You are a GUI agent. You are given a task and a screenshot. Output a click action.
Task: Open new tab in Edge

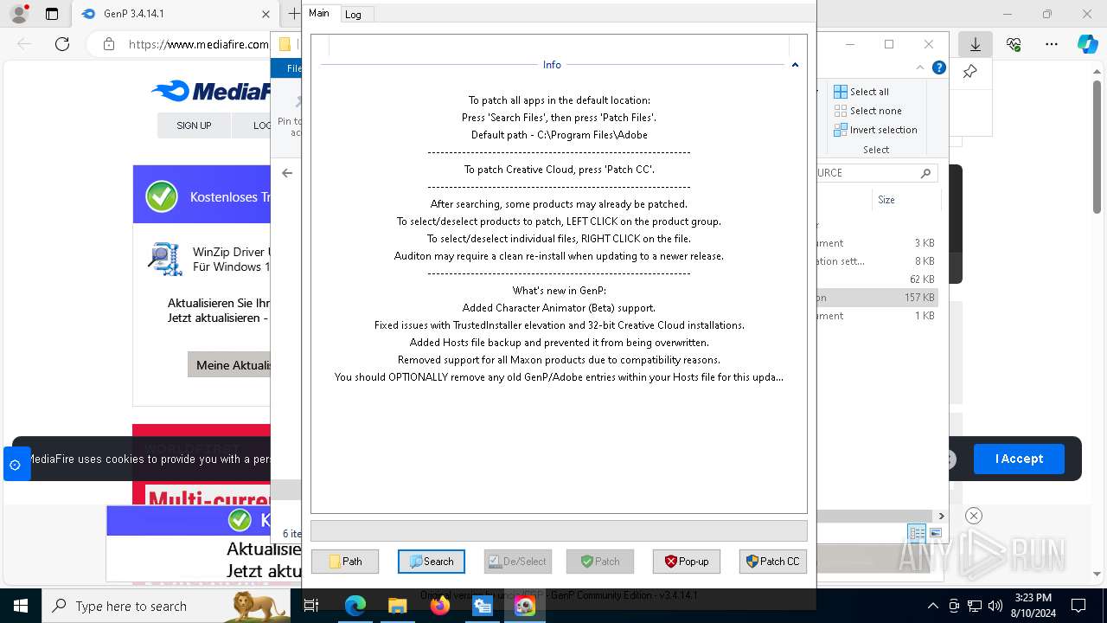(x=294, y=14)
